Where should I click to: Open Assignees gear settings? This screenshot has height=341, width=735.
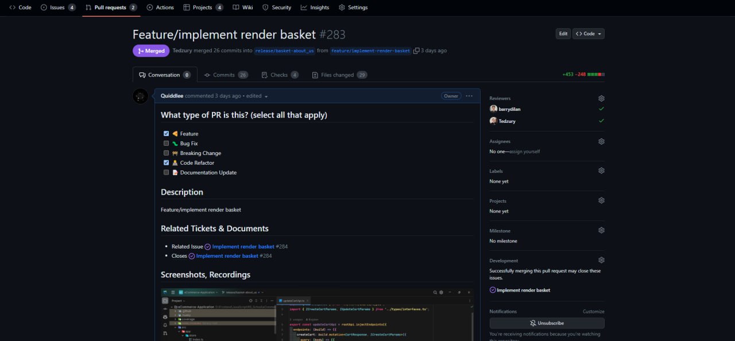click(x=601, y=141)
